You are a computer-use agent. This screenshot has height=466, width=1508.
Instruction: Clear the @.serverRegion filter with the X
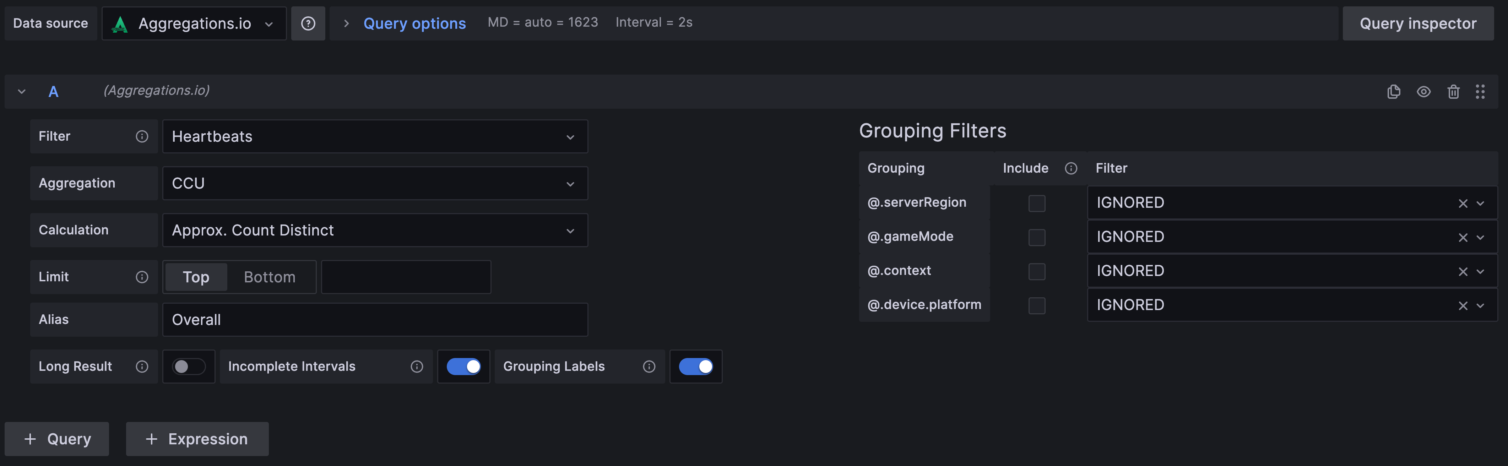click(1463, 203)
